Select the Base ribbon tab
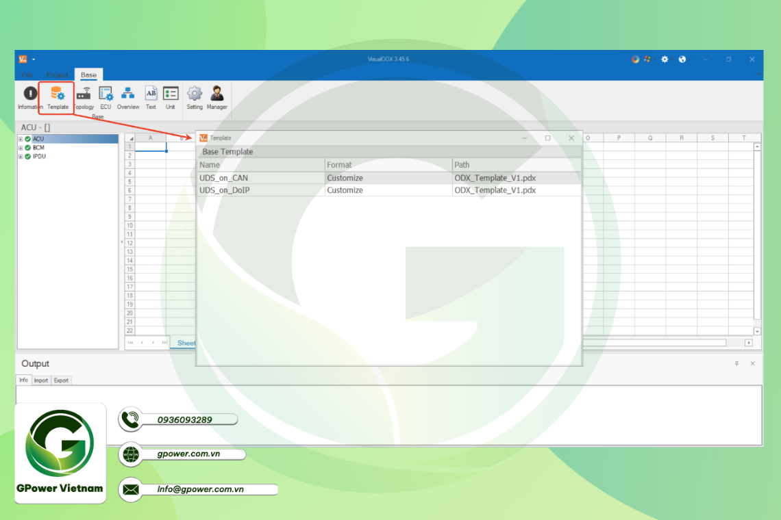Screen dimensions: 781x520 click(x=88, y=75)
